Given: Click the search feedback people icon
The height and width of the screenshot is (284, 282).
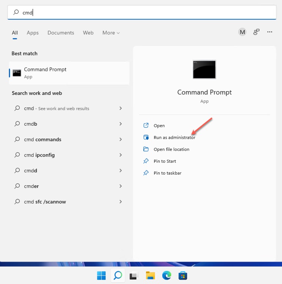Looking at the screenshot, I should pyautogui.click(x=256, y=32).
